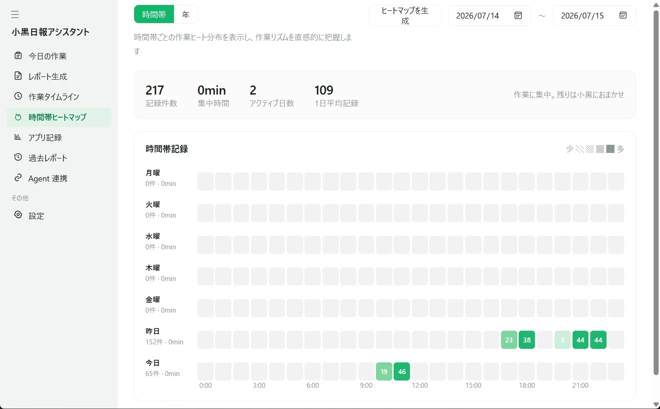Click the 2 アクティブ日数 statistic

coord(272,96)
